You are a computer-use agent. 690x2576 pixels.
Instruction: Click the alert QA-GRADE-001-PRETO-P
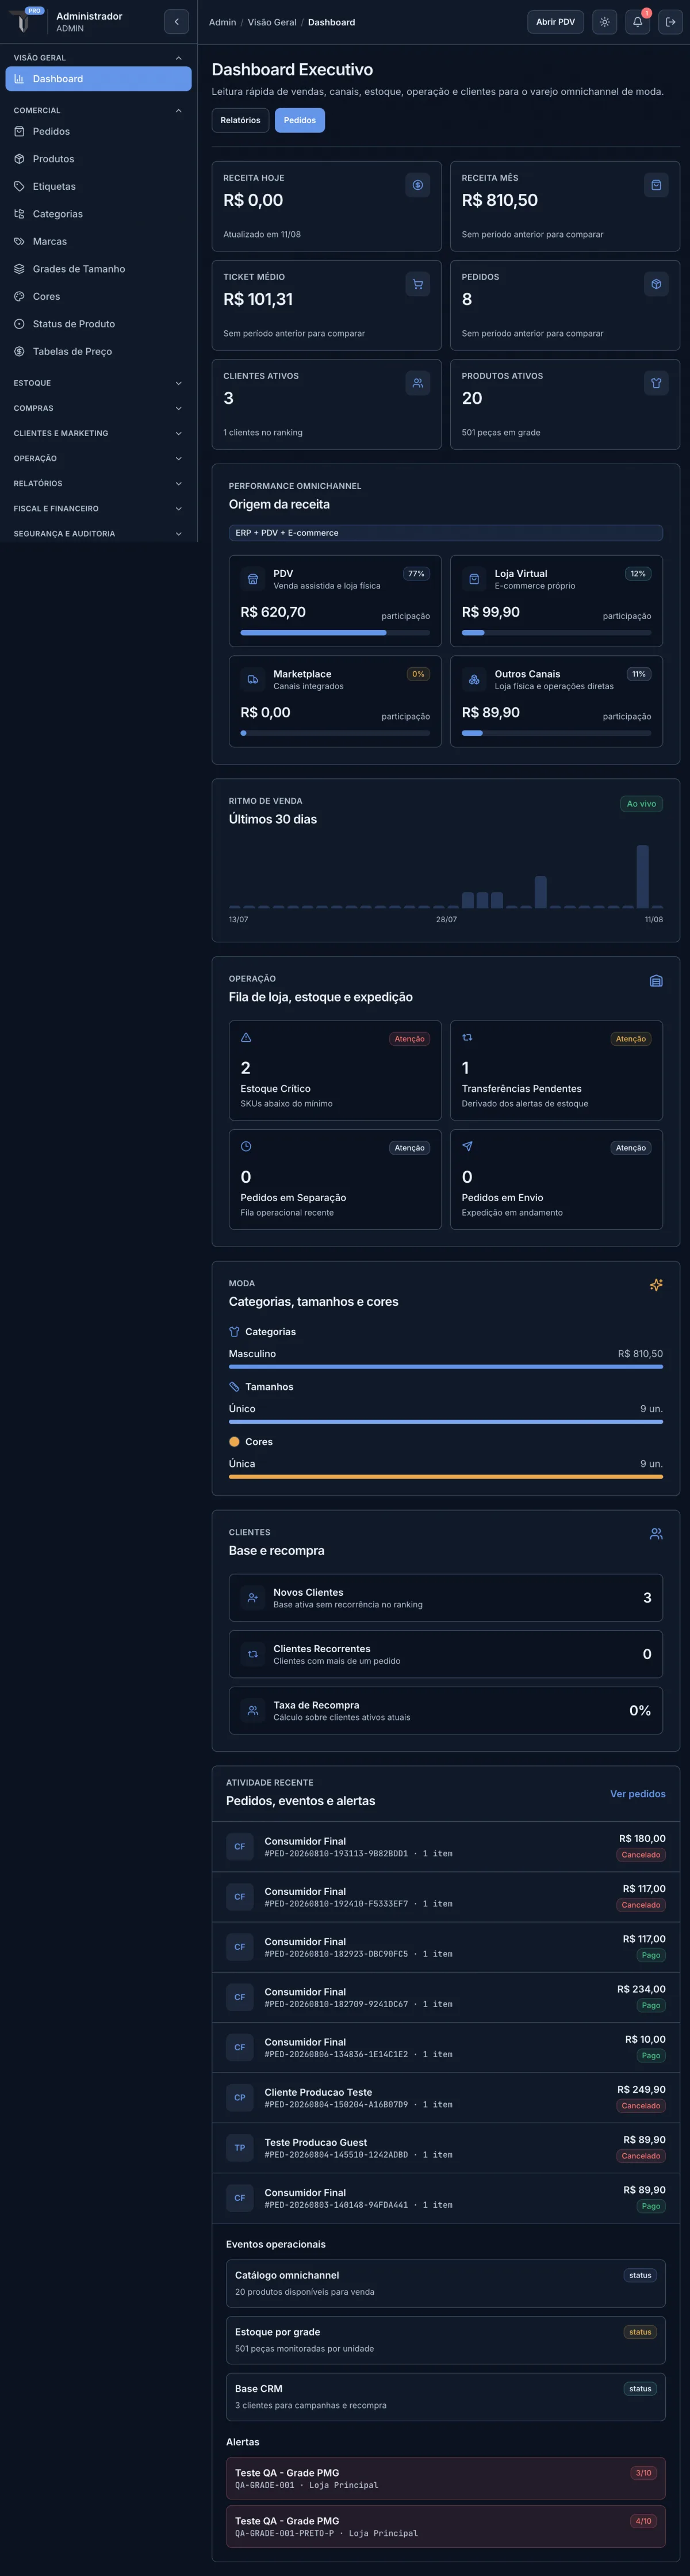446,2527
